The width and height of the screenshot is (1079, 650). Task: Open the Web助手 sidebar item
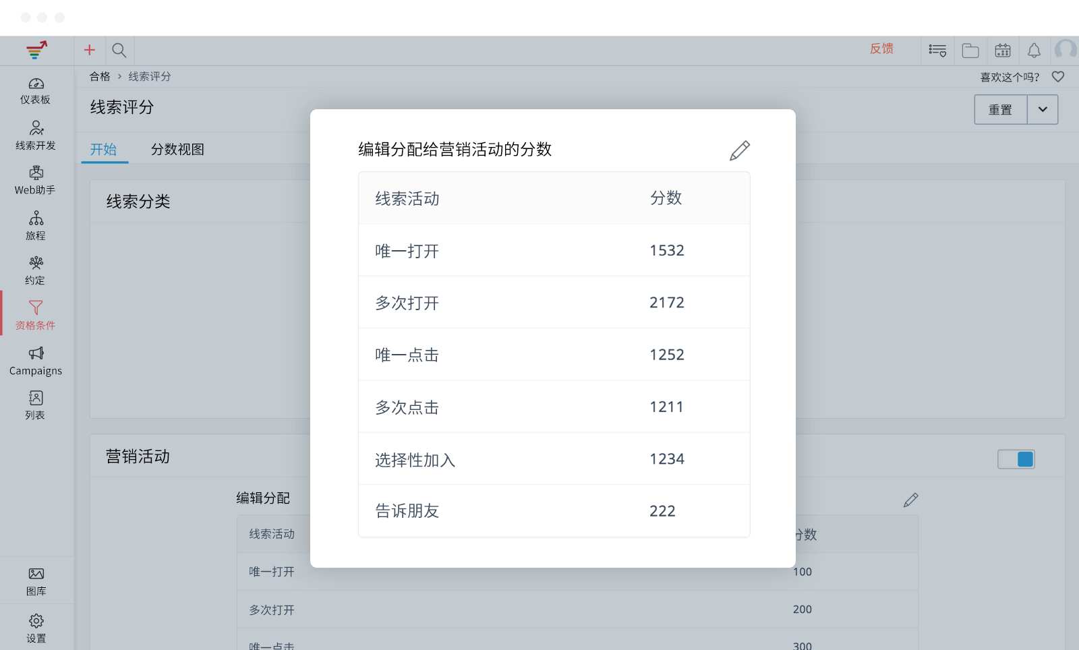pos(36,181)
